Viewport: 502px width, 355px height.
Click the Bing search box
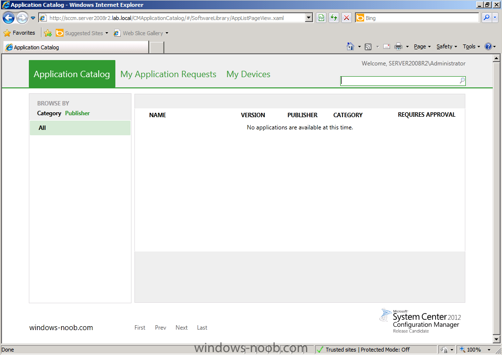pyautogui.click(x=417, y=18)
